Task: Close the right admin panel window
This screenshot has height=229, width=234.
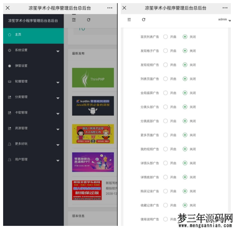Action: (124, 8)
